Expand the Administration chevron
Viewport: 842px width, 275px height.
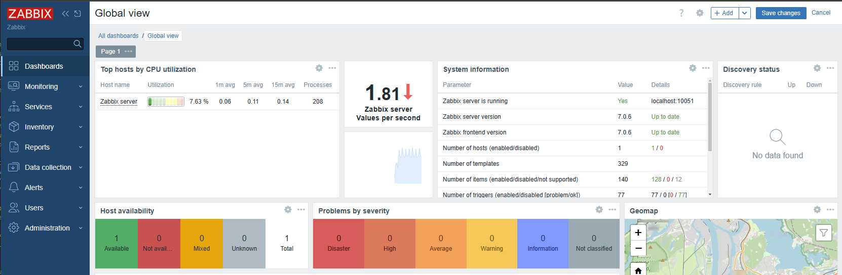(81, 228)
